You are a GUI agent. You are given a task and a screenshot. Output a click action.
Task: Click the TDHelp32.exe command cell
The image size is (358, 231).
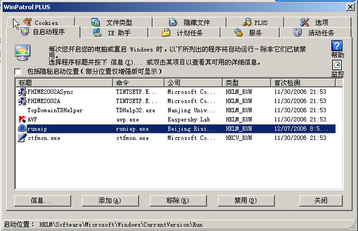tap(136, 110)
